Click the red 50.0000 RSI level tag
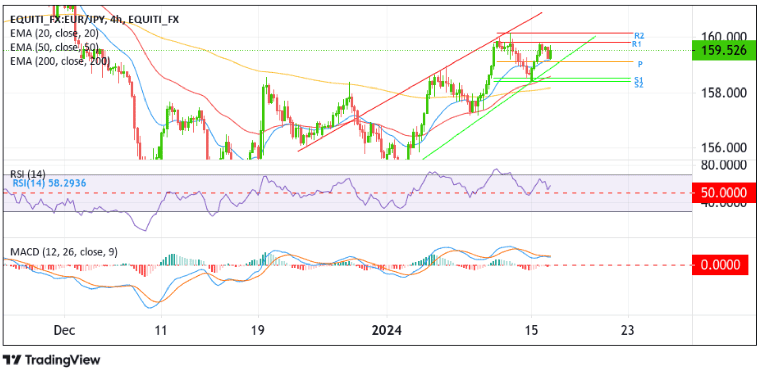The width and height of the screenshot is (760, 377). tap(724, 193)
